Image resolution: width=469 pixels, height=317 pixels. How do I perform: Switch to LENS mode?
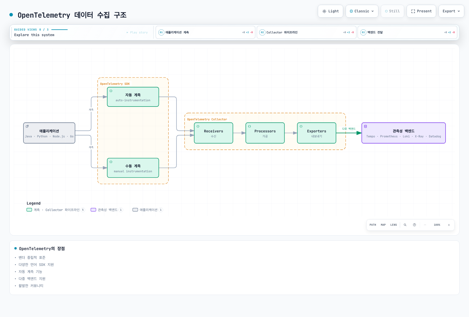pos(394,225)
